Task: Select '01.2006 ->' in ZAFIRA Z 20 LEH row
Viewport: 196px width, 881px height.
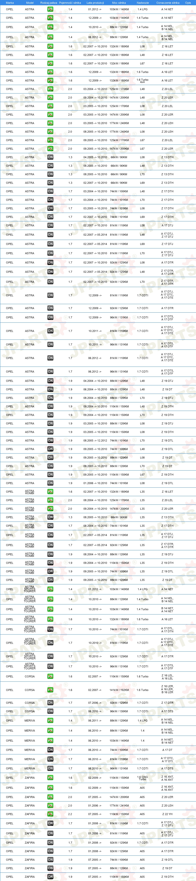Action: [95, 806]
